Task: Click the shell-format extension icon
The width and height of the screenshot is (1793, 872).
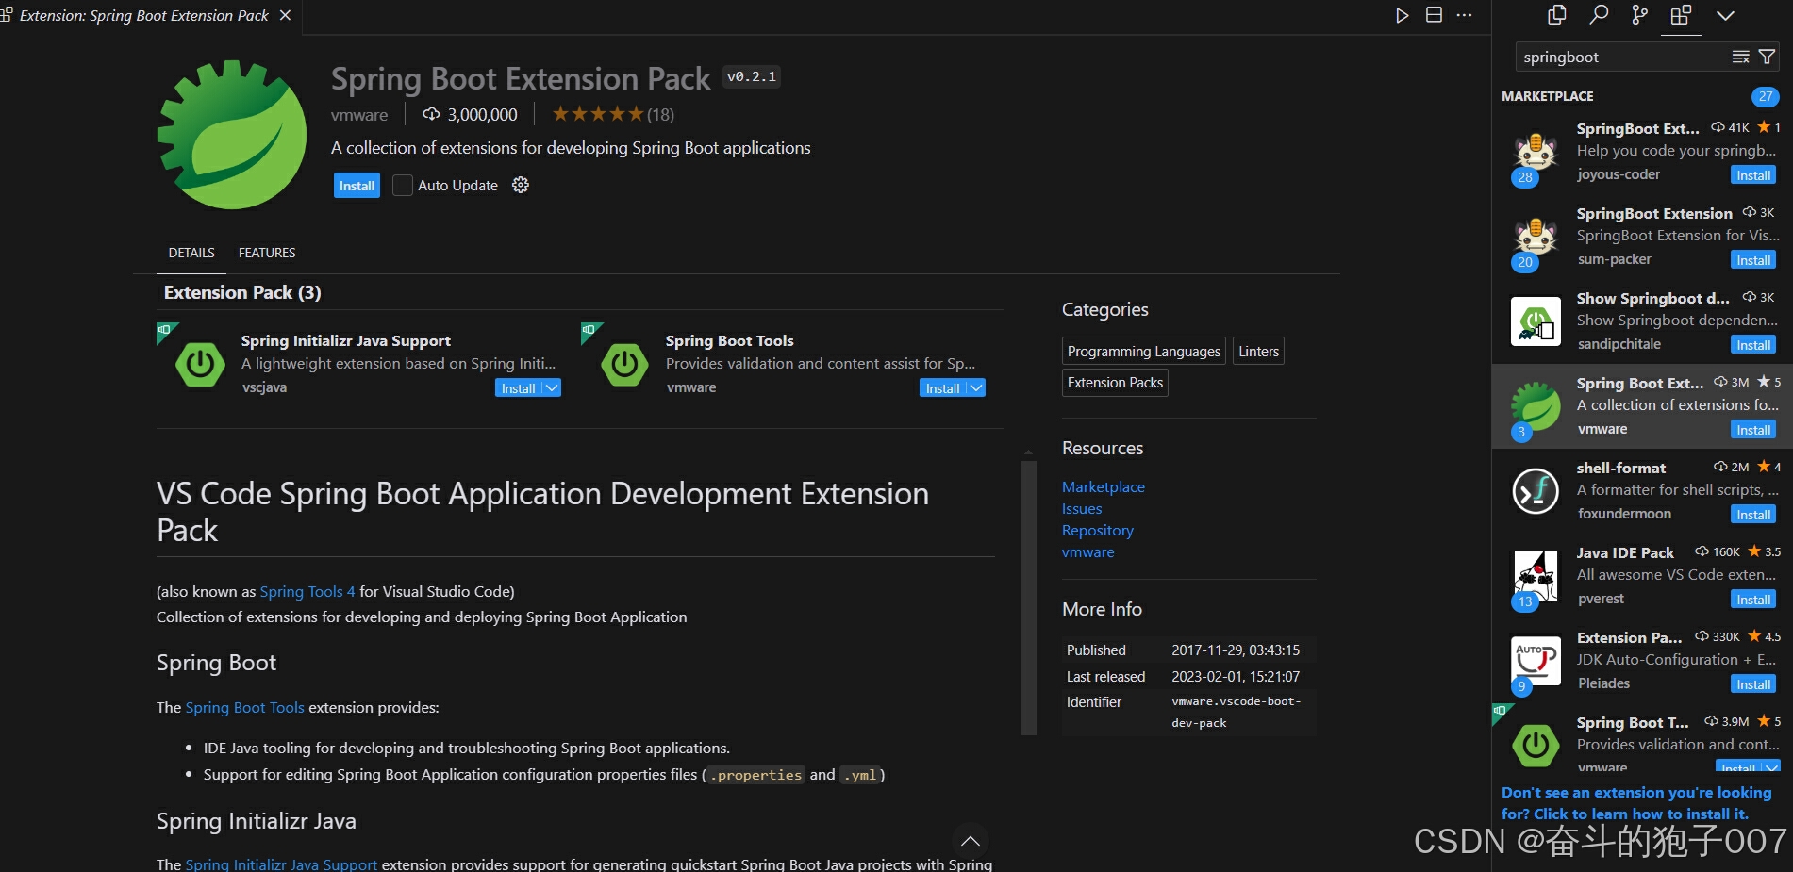Action: point(1536,491)
